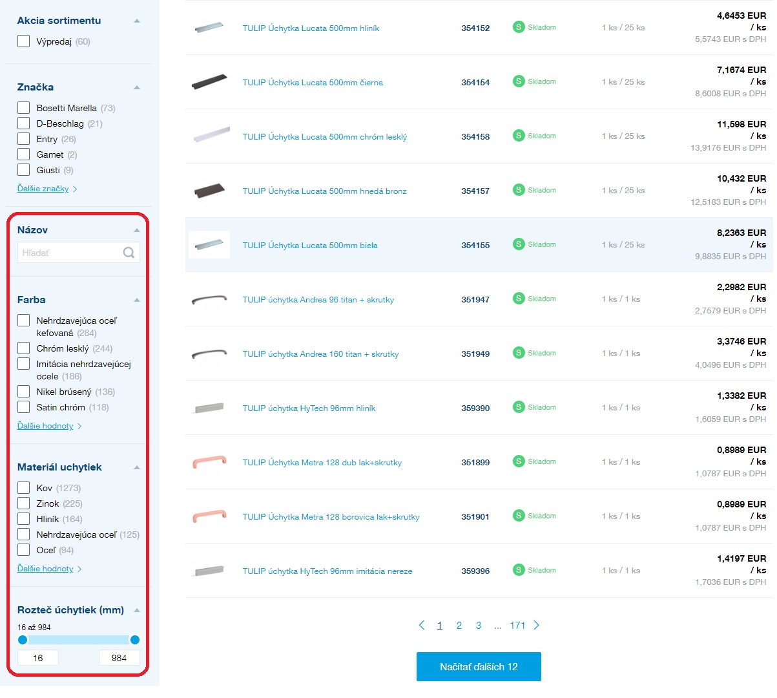Viewport: 777px width, 698px height.
Task: Collapse the Značka filter section
Action: click(x=137, y=87)
